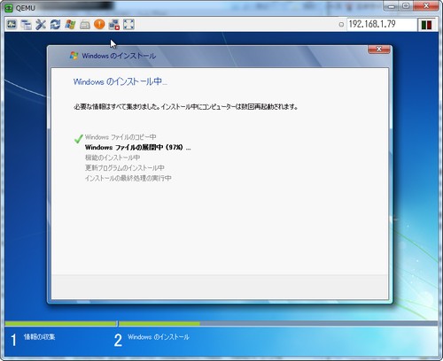The width and height of the screenshot is (443, 361).
Task: Click the green and red status indicator
Action: point(426,25)
